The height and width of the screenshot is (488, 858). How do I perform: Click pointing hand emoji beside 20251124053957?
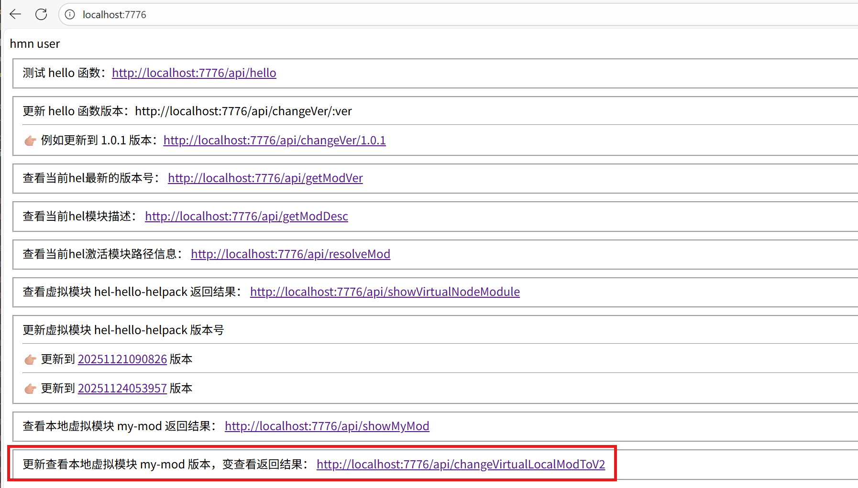pos(30,389)
